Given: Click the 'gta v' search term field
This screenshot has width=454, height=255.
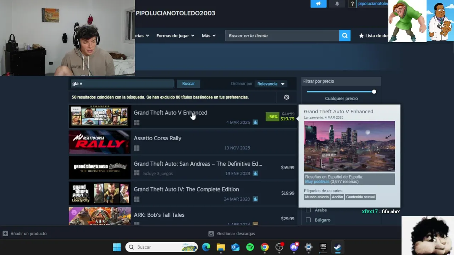Looking at the screenshot, I should pos(122,84).
